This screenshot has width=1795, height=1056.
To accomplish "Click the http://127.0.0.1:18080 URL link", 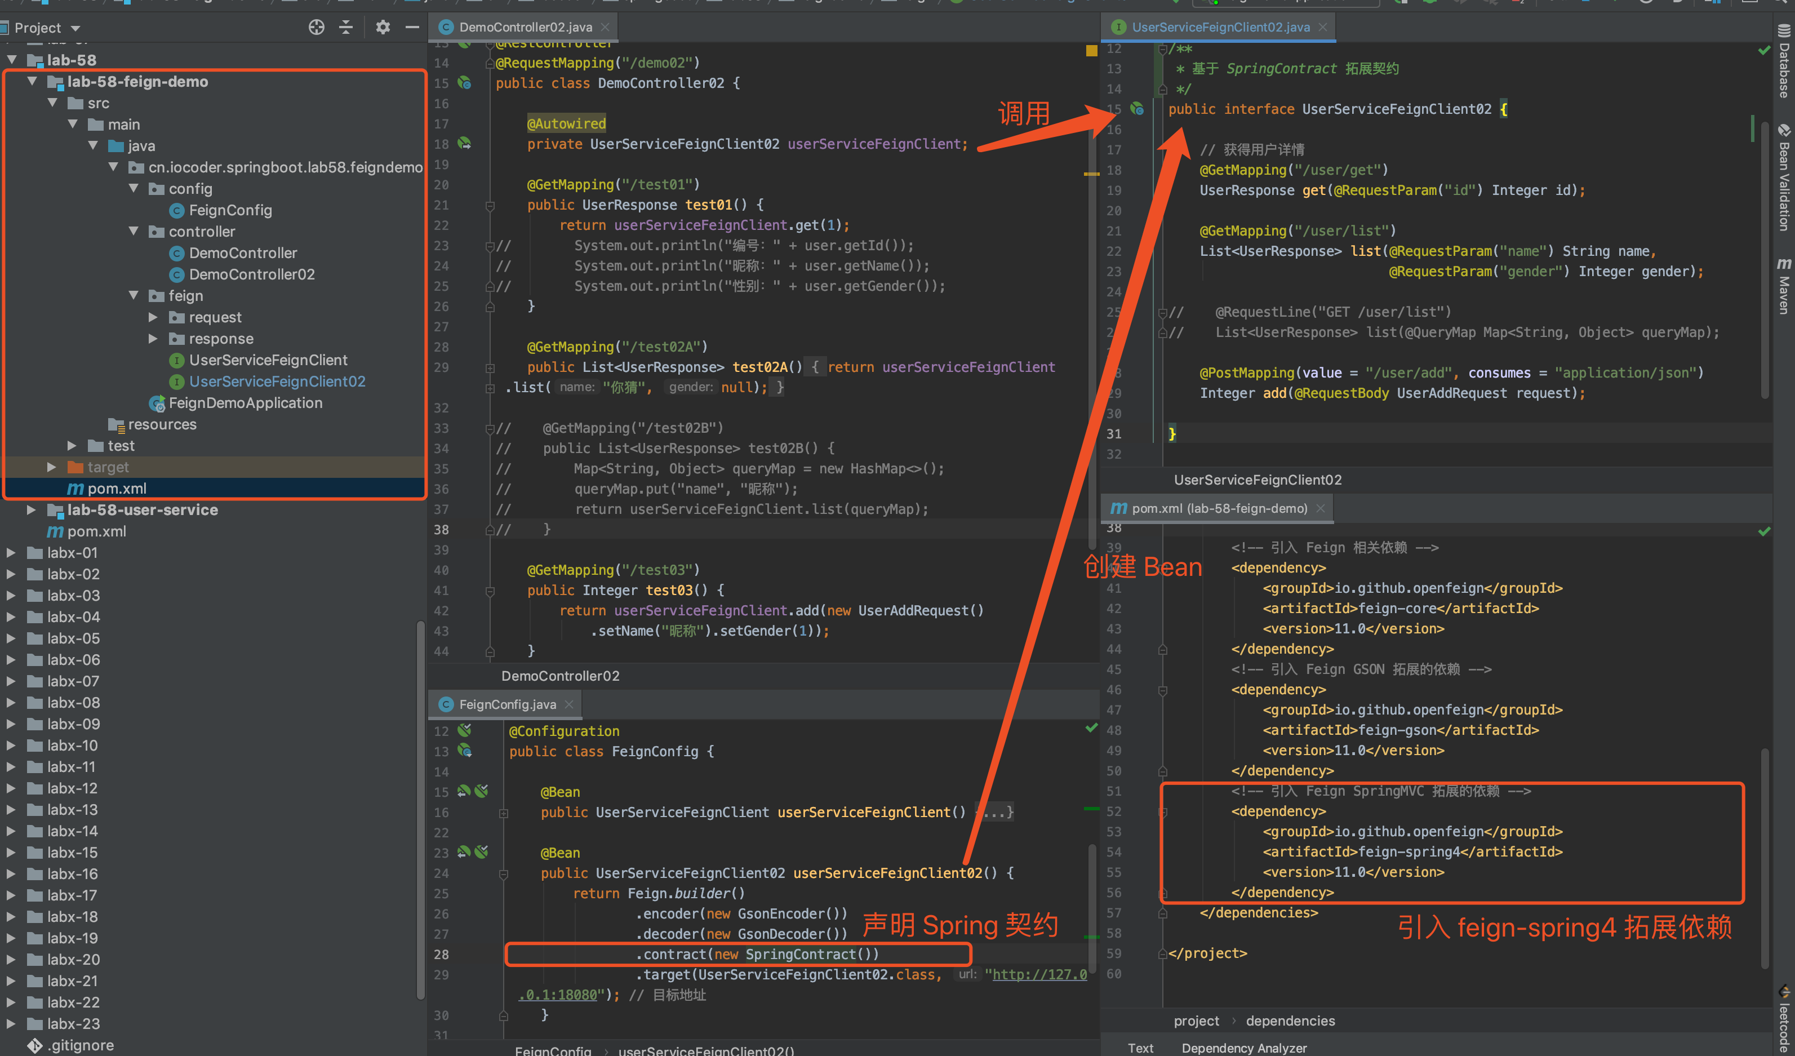I will 1039,974.
